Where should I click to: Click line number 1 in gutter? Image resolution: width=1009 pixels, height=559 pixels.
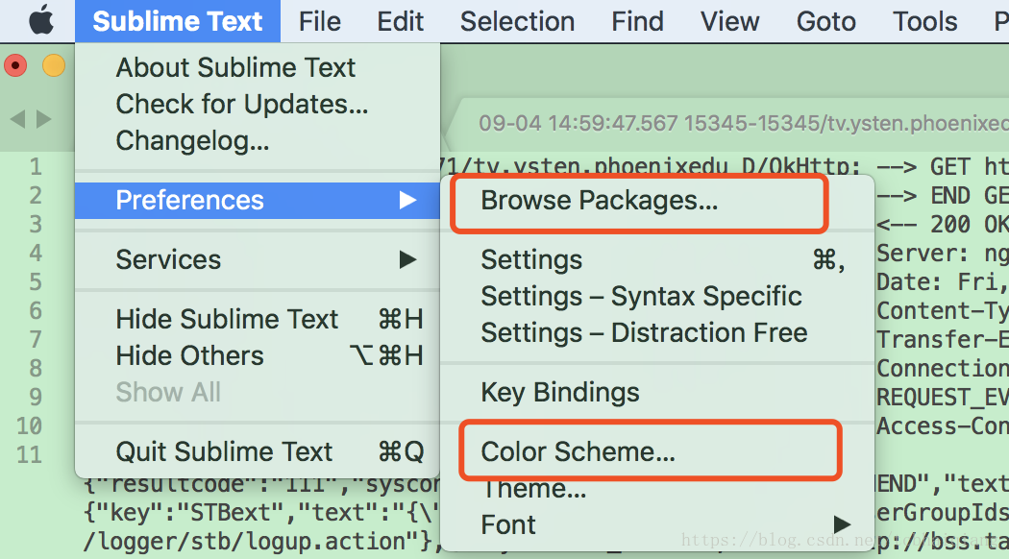[x=36, y=166]
